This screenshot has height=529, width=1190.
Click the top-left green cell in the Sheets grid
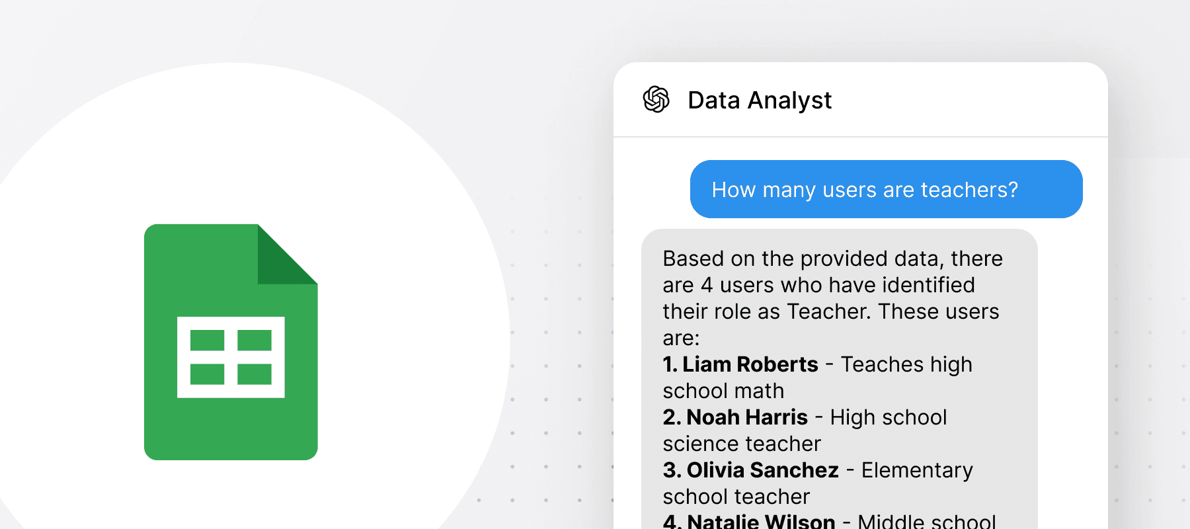pyautogui.click(x=207, y=341)
